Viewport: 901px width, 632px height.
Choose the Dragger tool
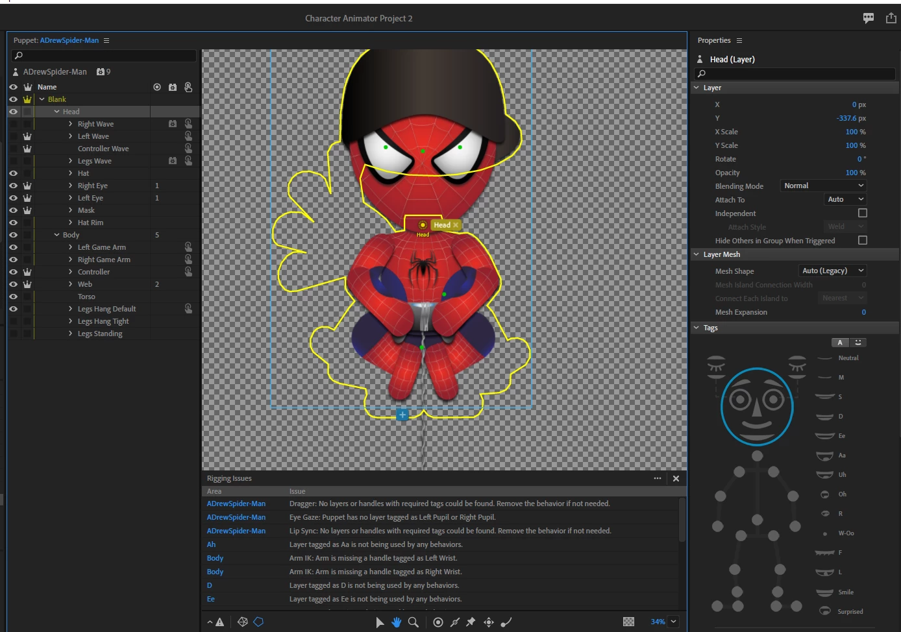point(489,622)
